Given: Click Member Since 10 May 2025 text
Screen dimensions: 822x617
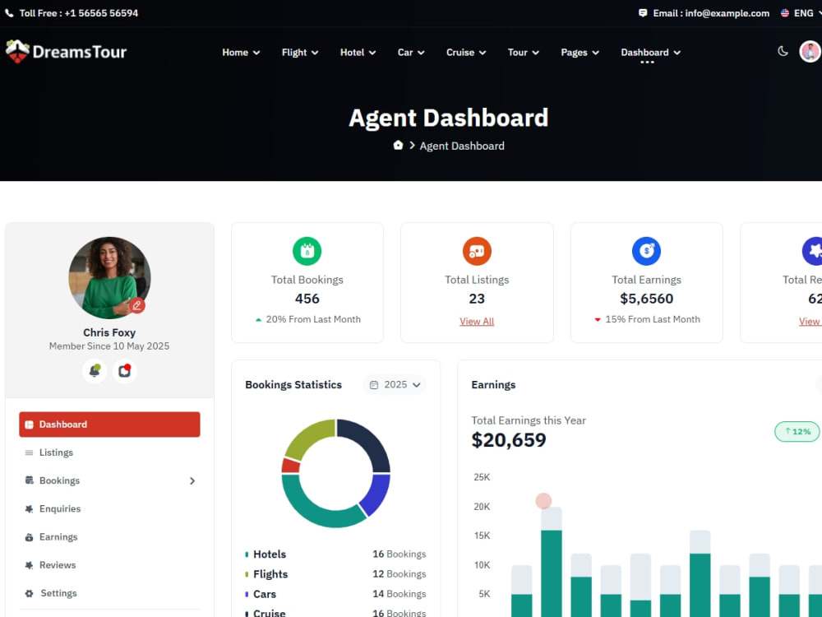Looking at the screenshot, I should (109, 346).
